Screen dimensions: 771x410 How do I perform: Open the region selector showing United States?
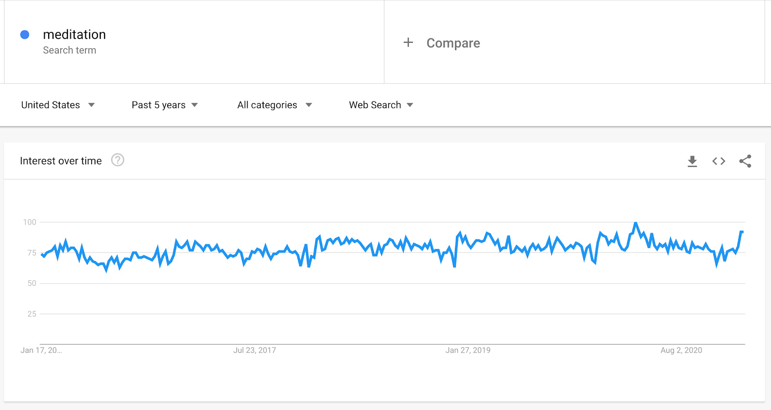pos(51,105)
